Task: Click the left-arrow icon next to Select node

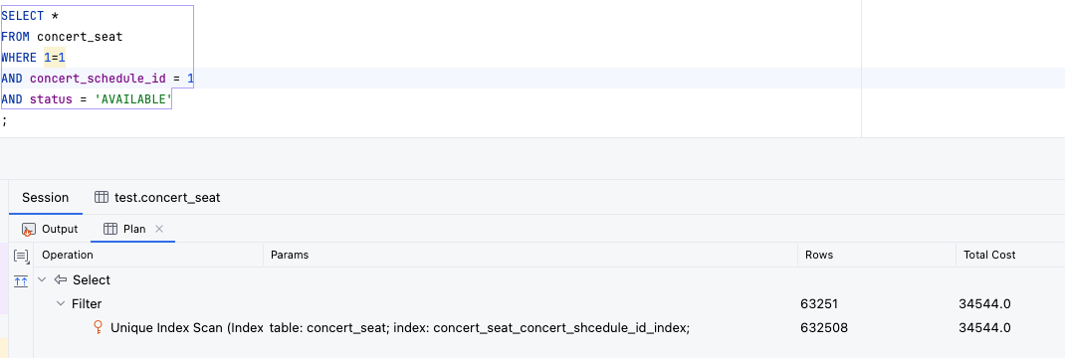Action: (x=61, y=279)
